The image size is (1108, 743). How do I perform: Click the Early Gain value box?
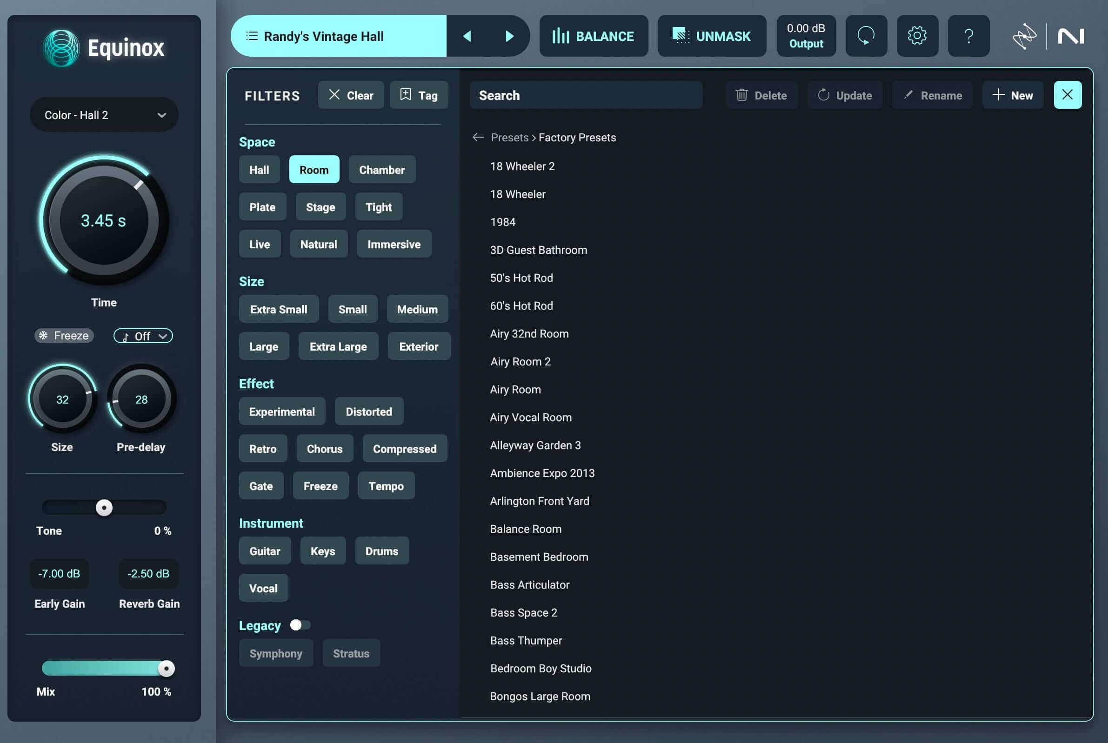(59, 574)
